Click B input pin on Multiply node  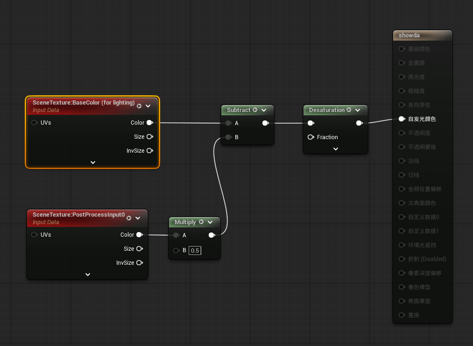176,250
